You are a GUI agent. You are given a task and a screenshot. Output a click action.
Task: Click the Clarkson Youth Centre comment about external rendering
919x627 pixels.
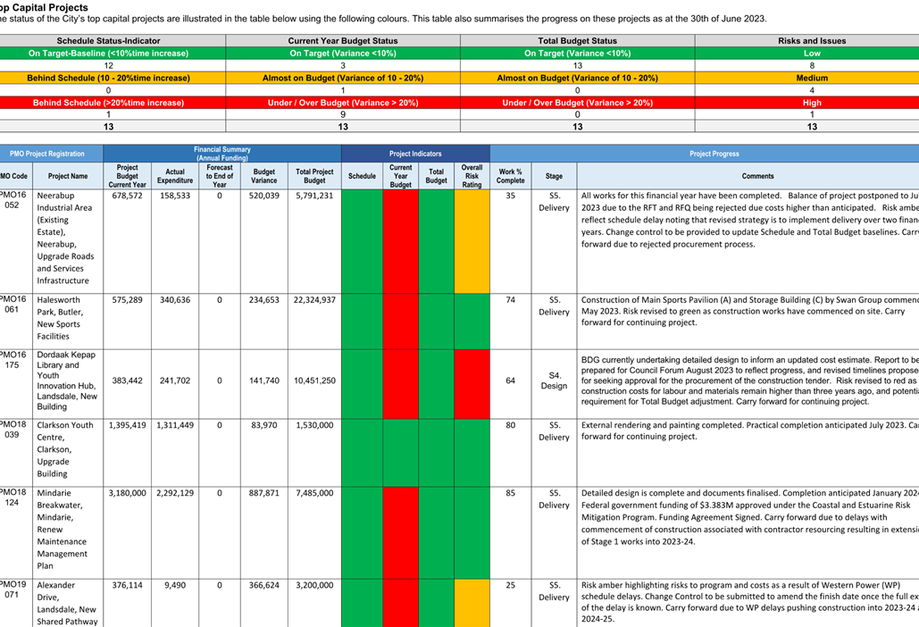749,431
